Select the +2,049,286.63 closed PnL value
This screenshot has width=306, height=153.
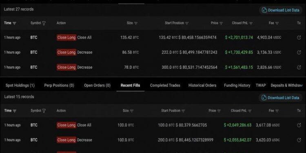click(237, 125)
